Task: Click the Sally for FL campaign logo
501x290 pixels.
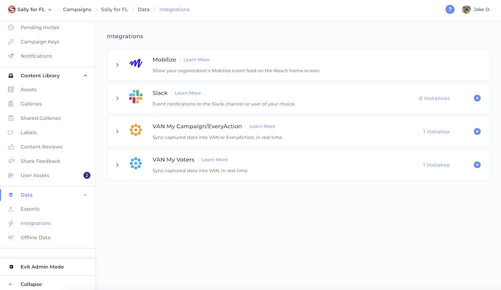Action: coord(12,9)
